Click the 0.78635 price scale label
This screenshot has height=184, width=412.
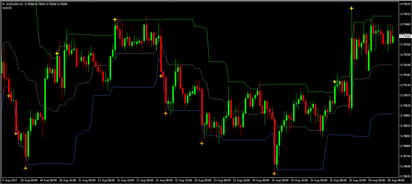pyautogui.click(x=405, y=176)
